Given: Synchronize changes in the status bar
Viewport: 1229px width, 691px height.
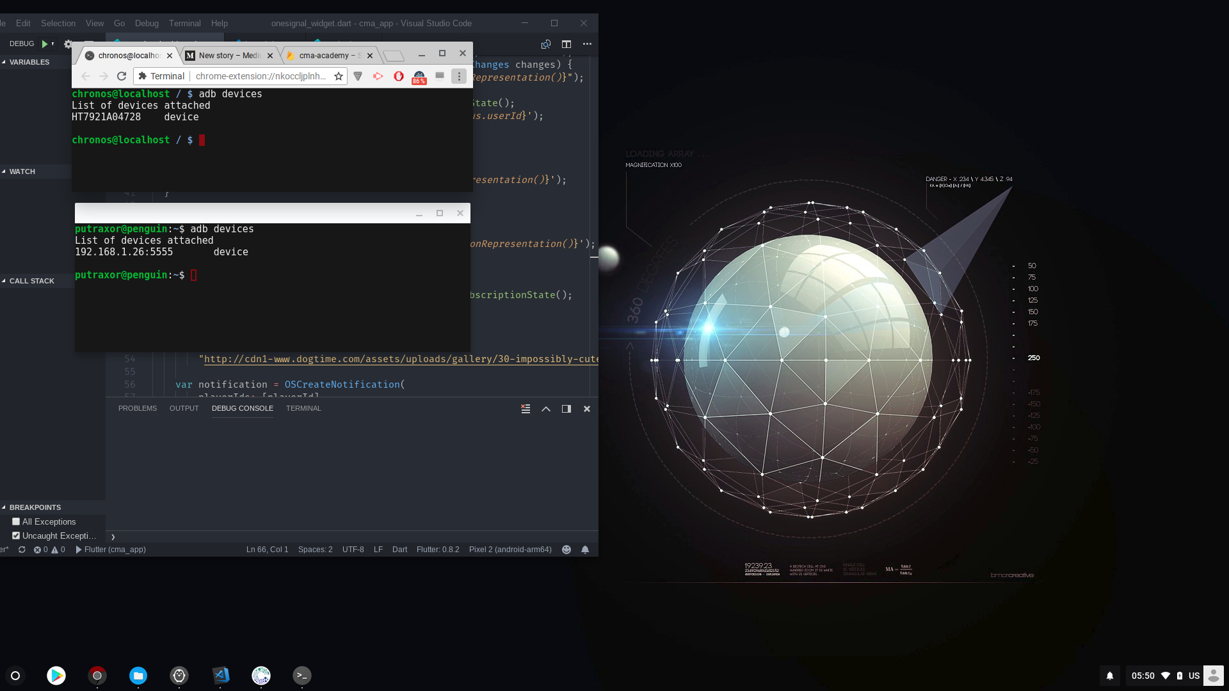Looking at the screenshot, I should 22,550.
